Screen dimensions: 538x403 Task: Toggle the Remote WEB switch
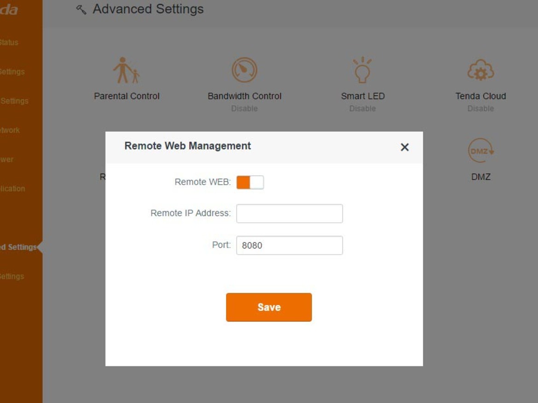click(x=250, y=182)
